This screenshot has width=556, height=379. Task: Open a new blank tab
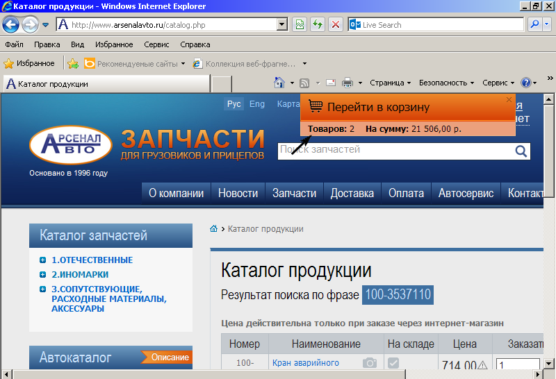tap(222, 84)
